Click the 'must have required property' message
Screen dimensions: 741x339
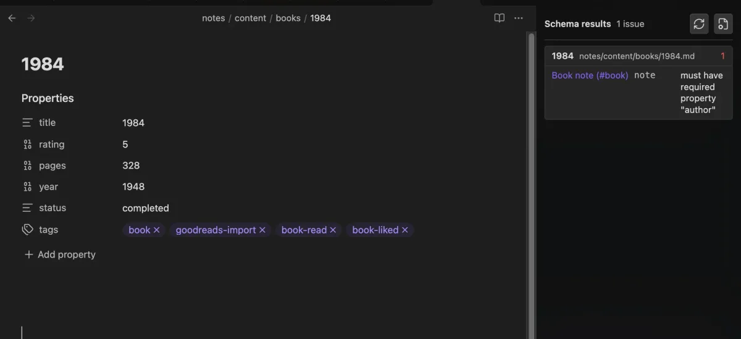701,93
